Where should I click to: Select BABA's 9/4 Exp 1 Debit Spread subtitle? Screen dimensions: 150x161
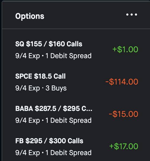(x=53, y=120)
